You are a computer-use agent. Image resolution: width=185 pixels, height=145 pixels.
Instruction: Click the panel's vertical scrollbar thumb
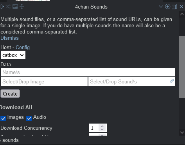[x=182, y=67]
